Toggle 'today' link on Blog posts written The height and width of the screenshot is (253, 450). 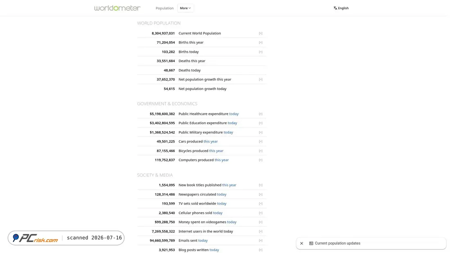tap(214, 250)
